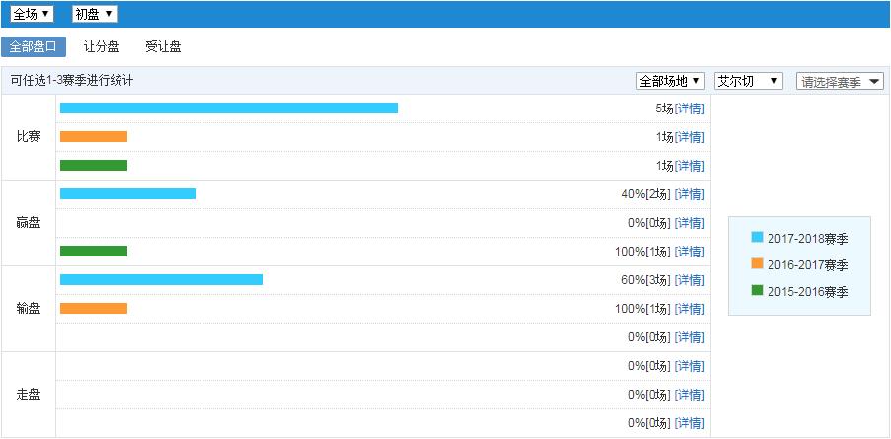This screenshot has height=439, width=891.
Task: Open the 全场 dropdown
Action: coord(32,14)
